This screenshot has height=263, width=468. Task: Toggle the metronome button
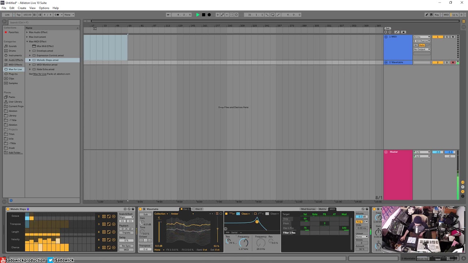(57, 15)
